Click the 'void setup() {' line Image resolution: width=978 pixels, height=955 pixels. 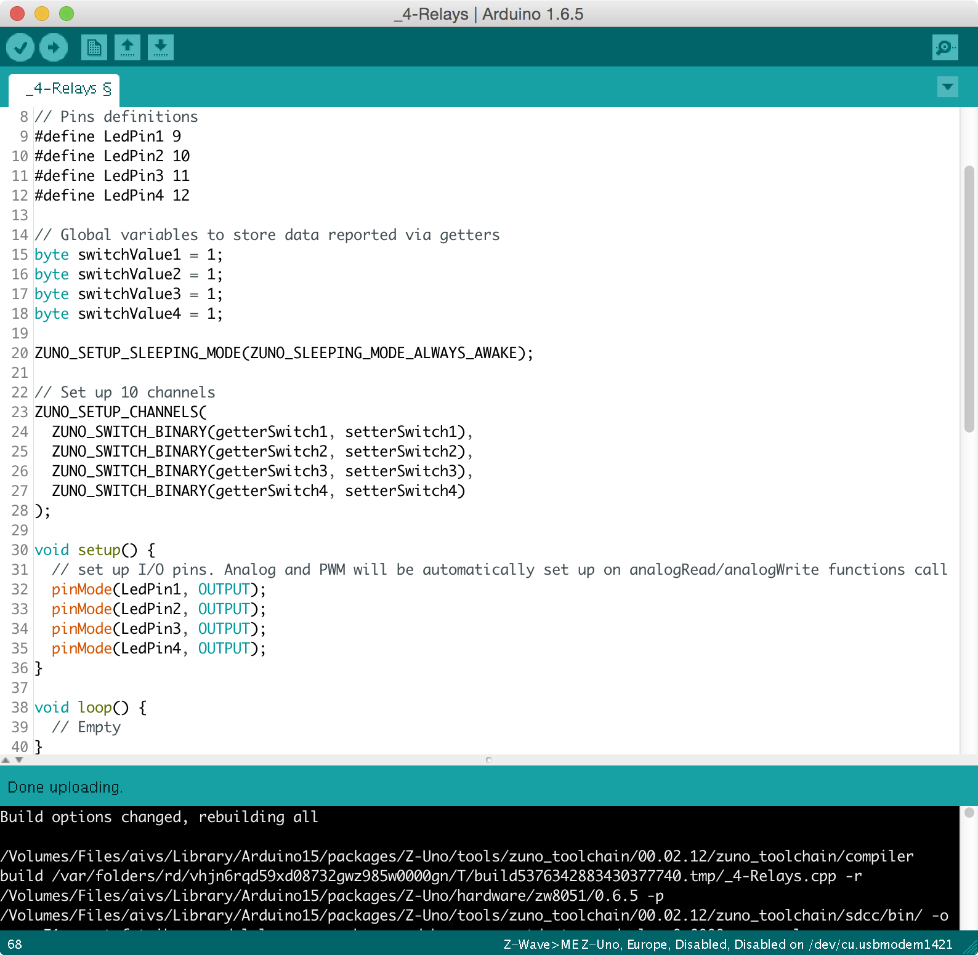pyautogui.click(x=95, y=549)
